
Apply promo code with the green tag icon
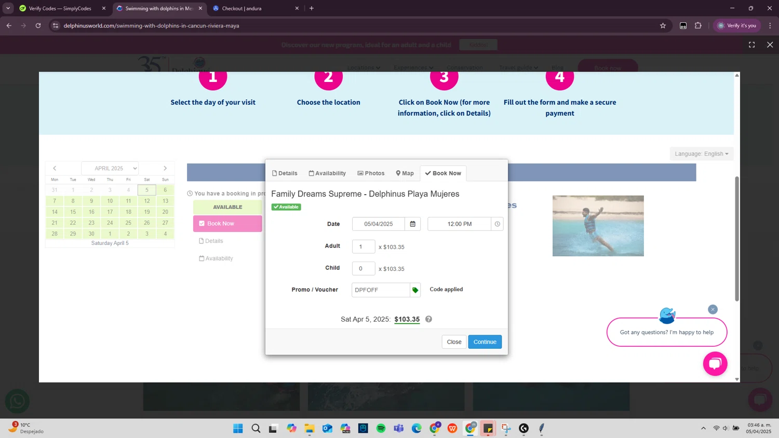coord(415,290)
